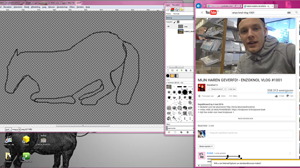The width and height of the screenshot is (300, 168).
Task: Open the Selecteren menu in GIMP
Action: (x=18, y=7)
